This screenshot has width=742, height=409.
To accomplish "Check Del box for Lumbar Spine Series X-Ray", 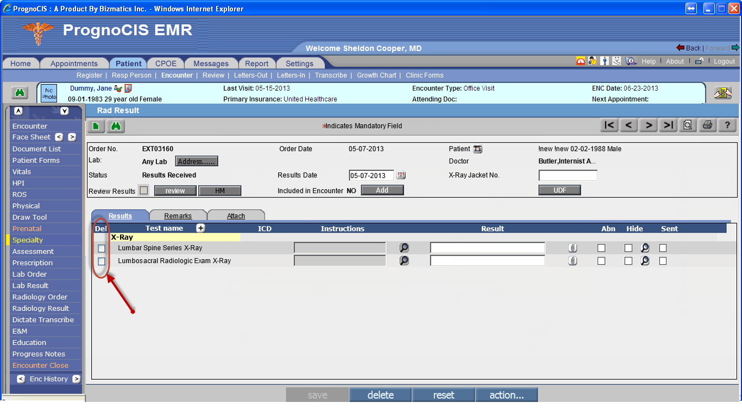I will (x=102, y=248).
